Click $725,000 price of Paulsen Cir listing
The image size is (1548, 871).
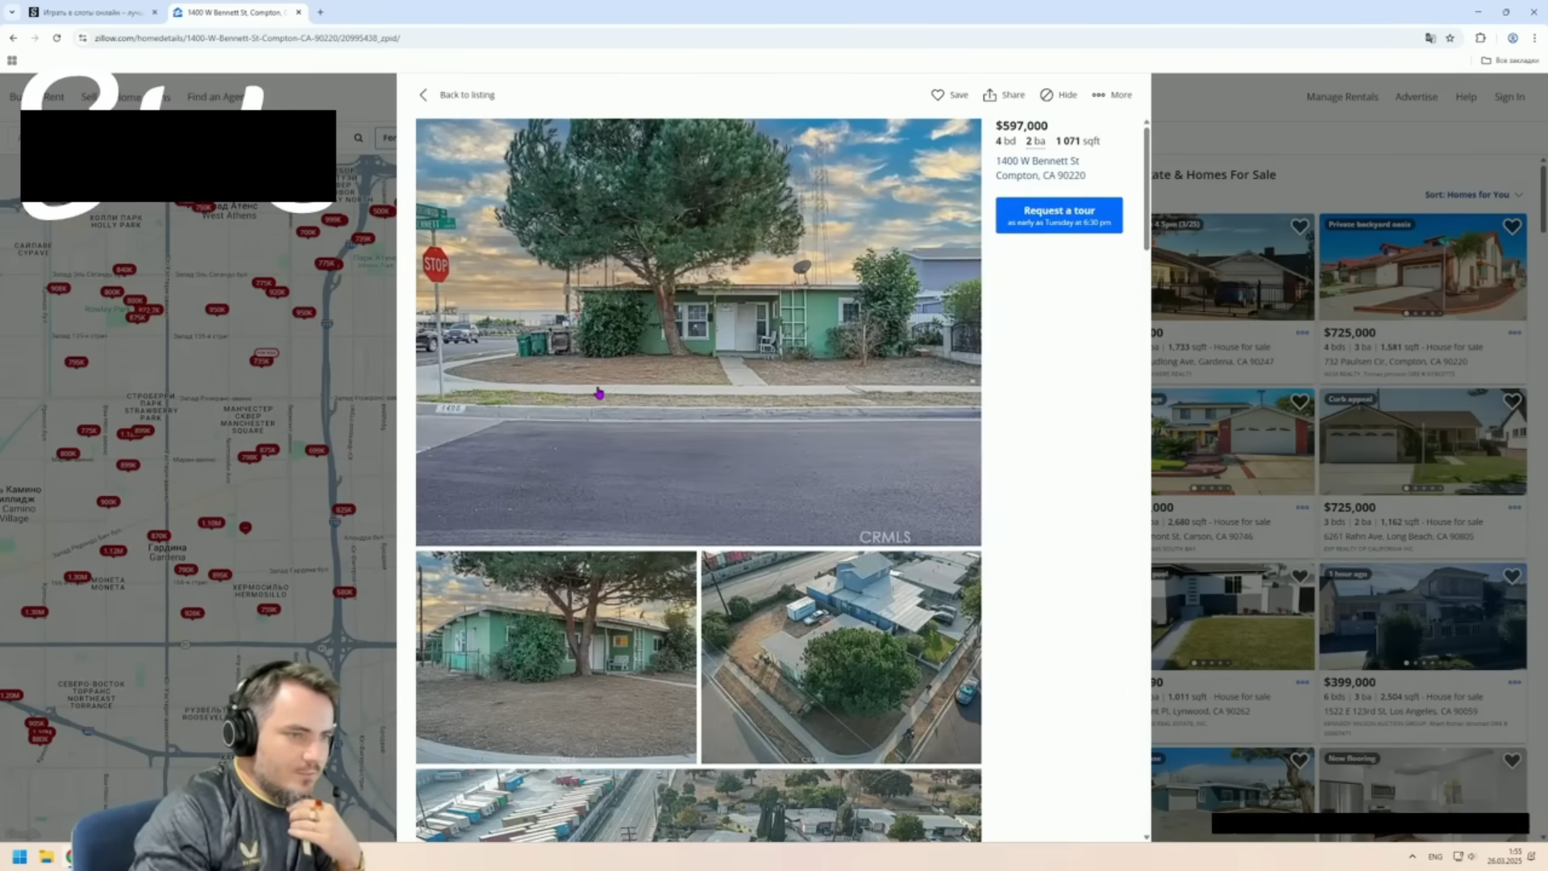(x=1349, y=332)
